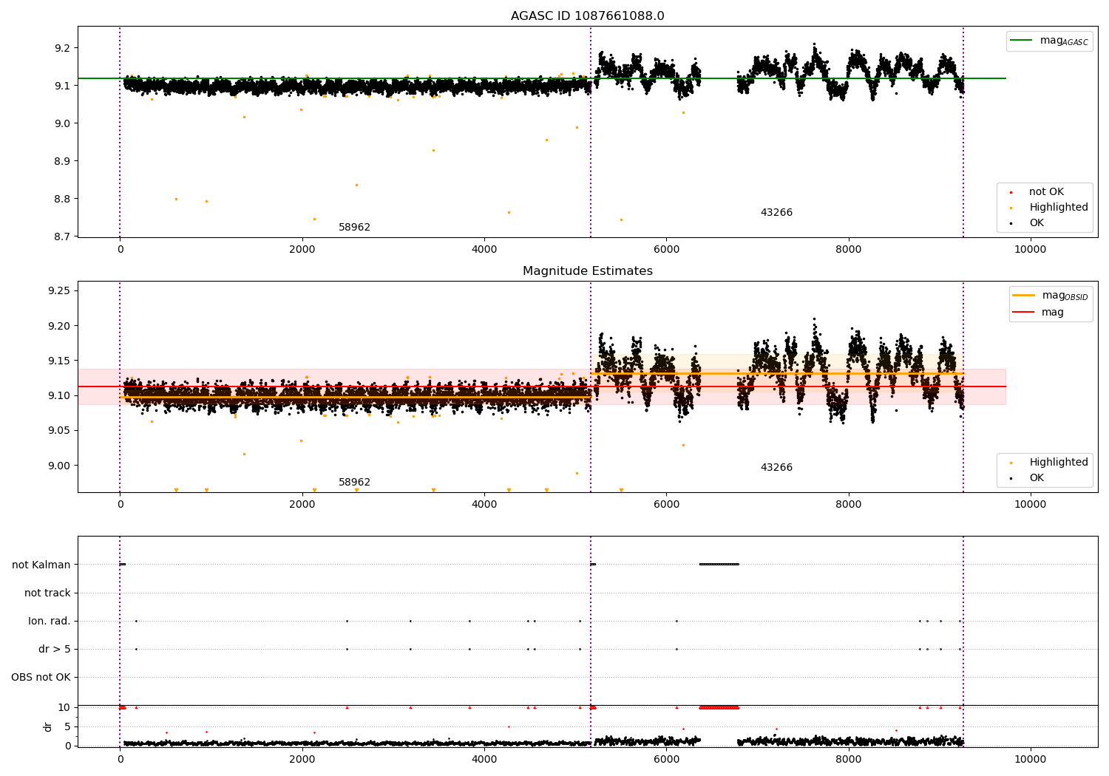Image resolution: width=1109 pixels, height=776 pixels.
Task: Select the 'dr > 5' axis label
Action: pos(55,649)
